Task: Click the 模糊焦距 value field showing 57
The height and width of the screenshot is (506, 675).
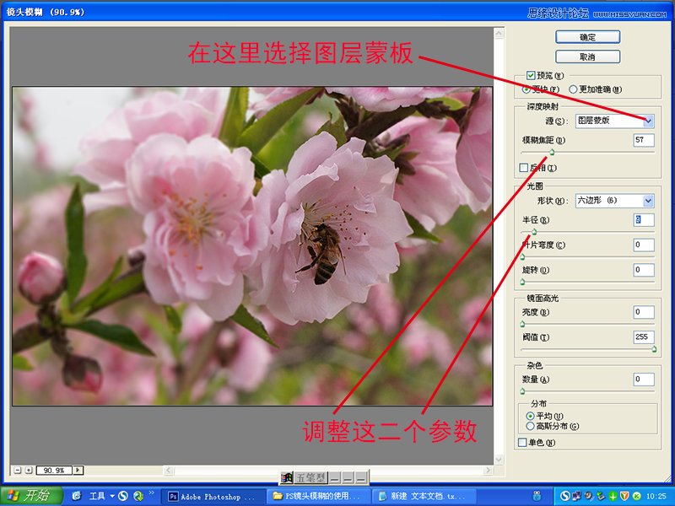Action: click(644, 140)
